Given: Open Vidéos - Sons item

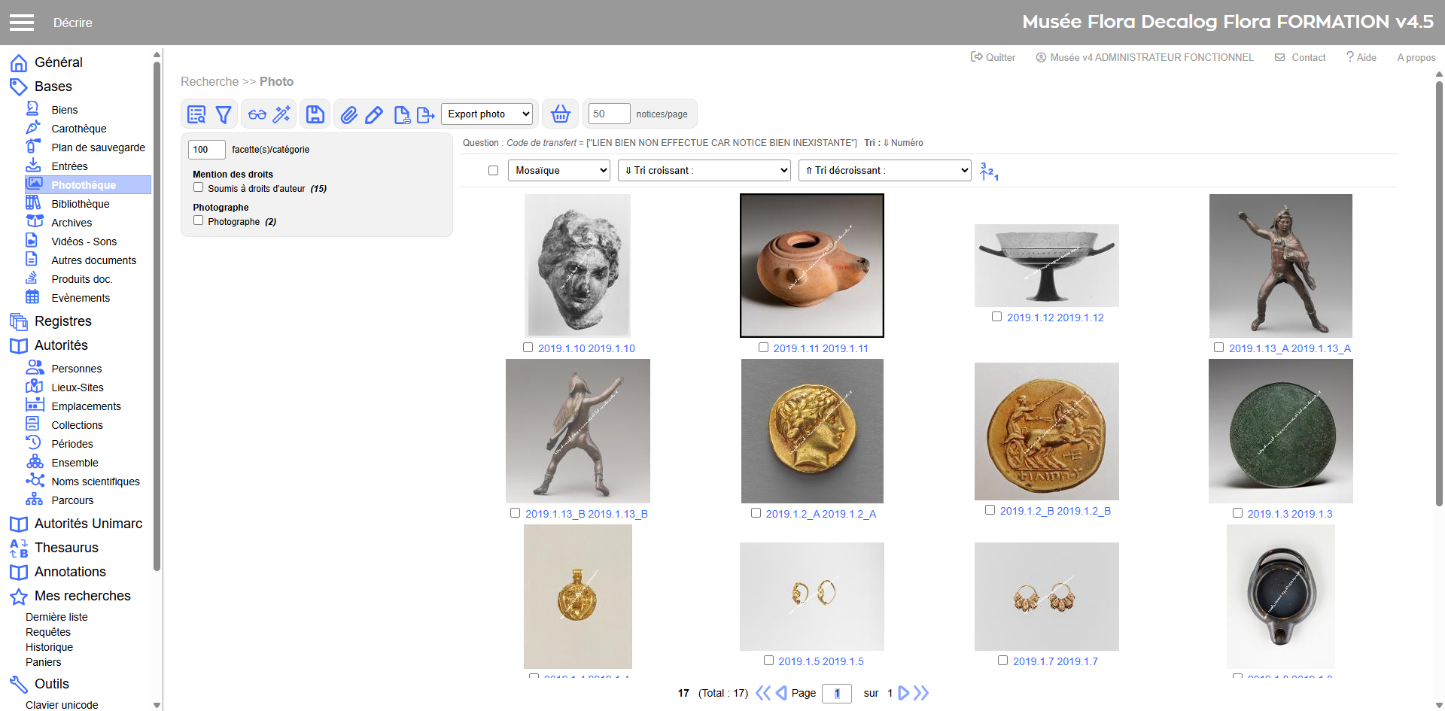Looking at the screenshot, I should pos(84,242).
